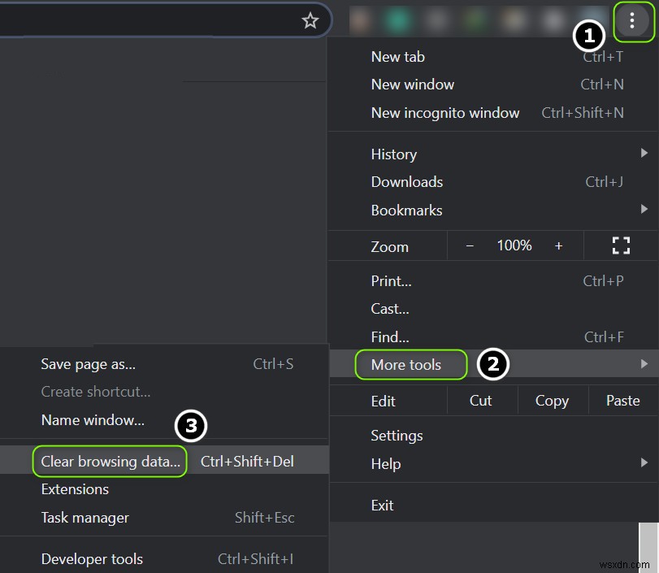659x573 pixels.
Task: Click the 100% zoom level value
Action: [x=514, y=245]
